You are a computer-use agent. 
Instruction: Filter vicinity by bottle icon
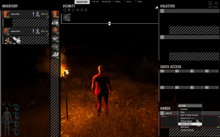pyautogui.click(x=73, y=10)
